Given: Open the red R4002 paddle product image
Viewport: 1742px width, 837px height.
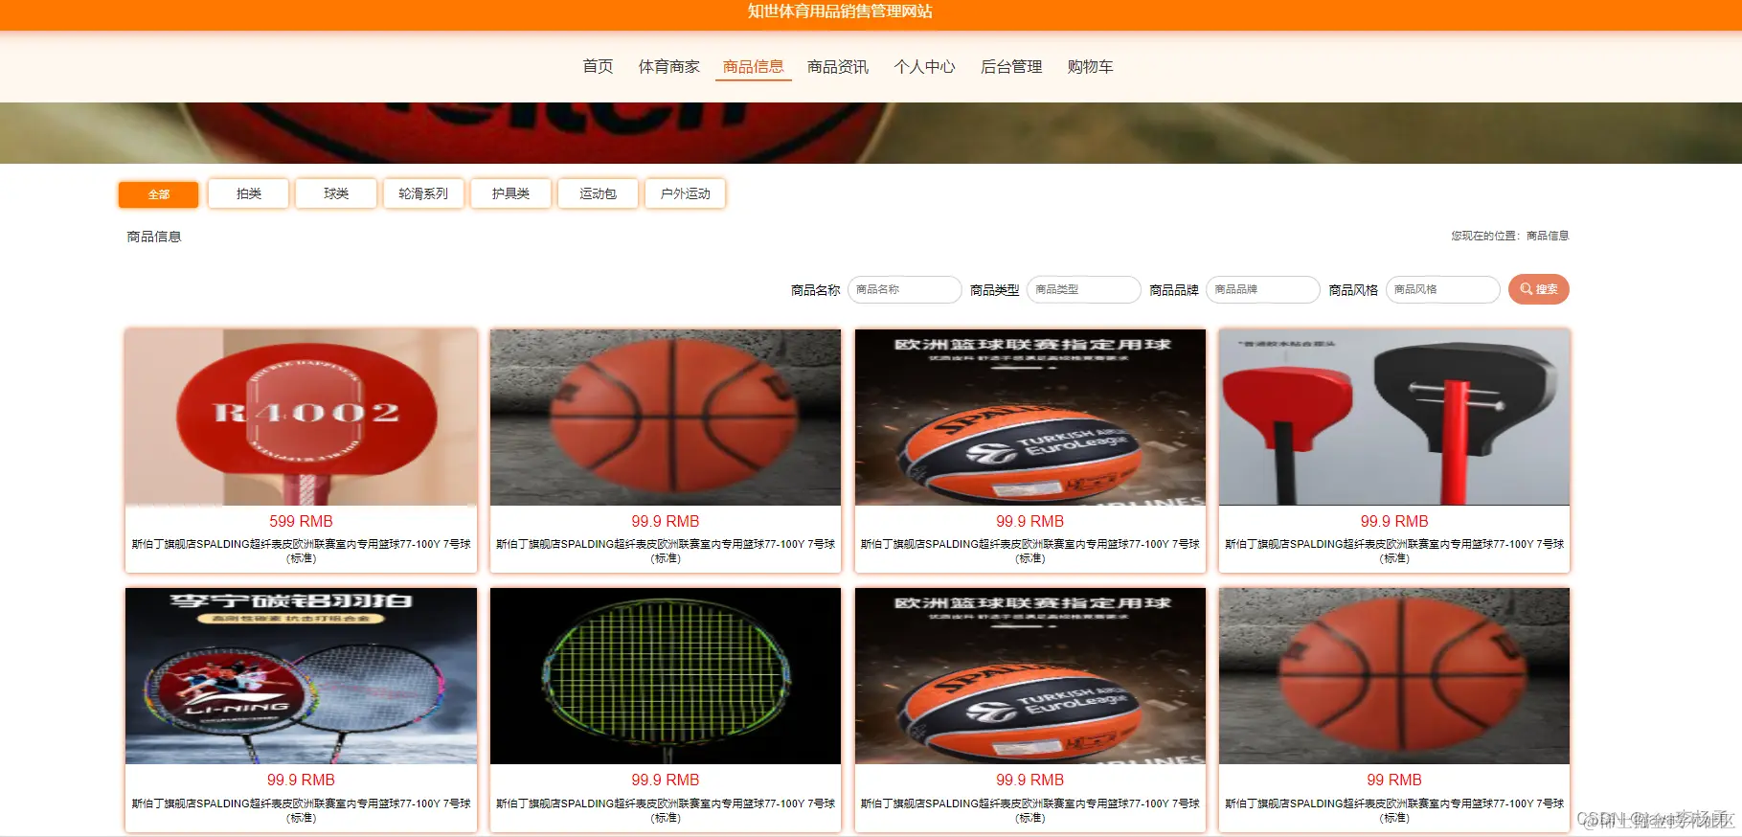Looking at the screenshot, I should click(301, 418).
